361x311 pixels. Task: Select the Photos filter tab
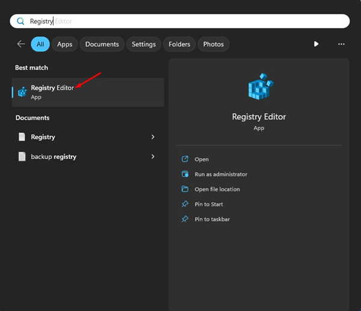tap(214, 44)
